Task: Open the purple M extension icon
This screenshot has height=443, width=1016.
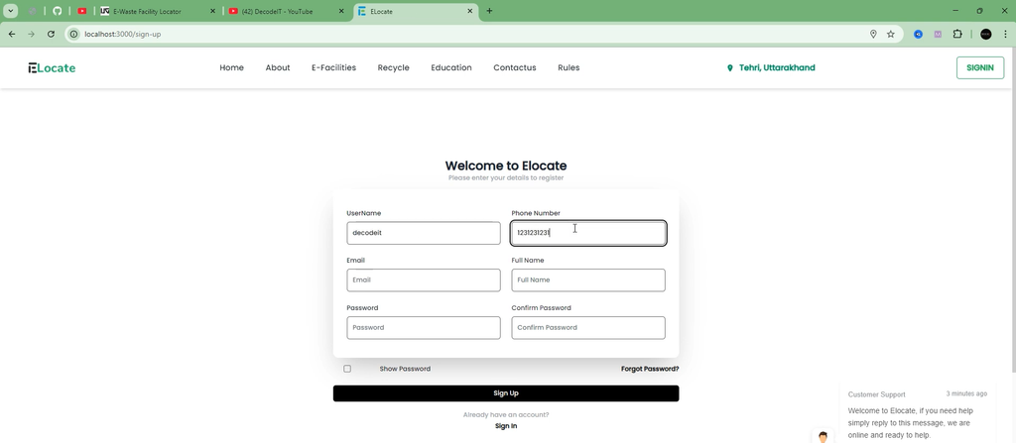Action: [x=938, y=34]
